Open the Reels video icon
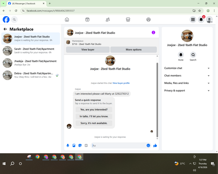The image size is (218, 174). [87, 20]
